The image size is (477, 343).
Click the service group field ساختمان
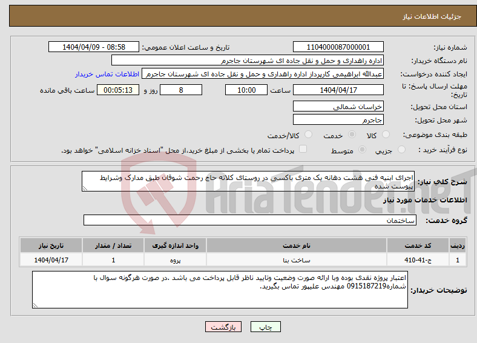(250, 220)
